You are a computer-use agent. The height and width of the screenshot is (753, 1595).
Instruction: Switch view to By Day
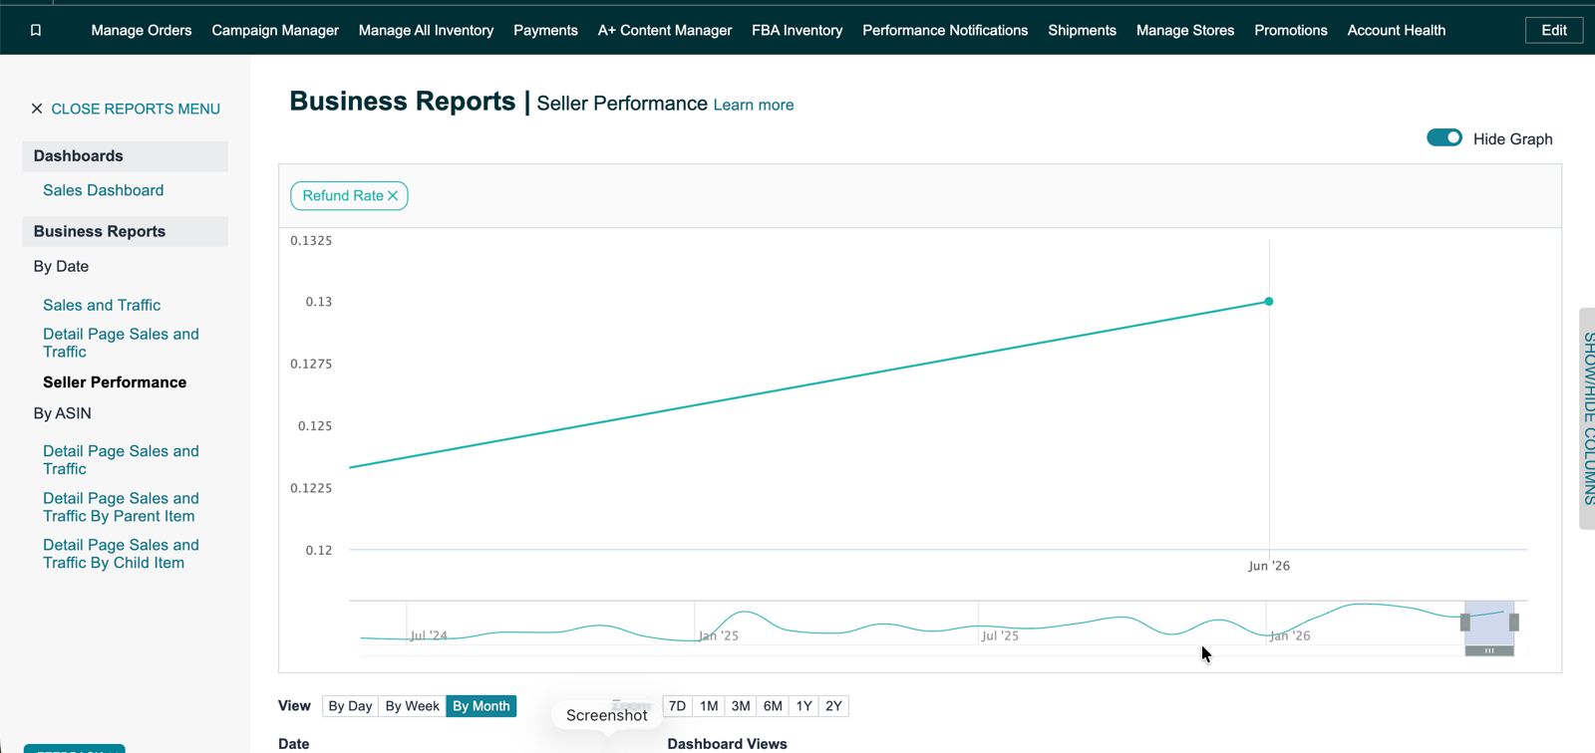pos(350,706)
